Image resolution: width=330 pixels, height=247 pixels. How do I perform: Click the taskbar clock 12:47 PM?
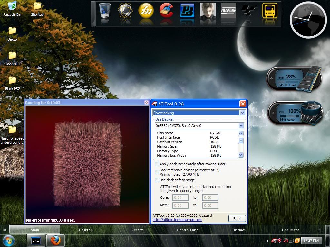coord(311,241)
